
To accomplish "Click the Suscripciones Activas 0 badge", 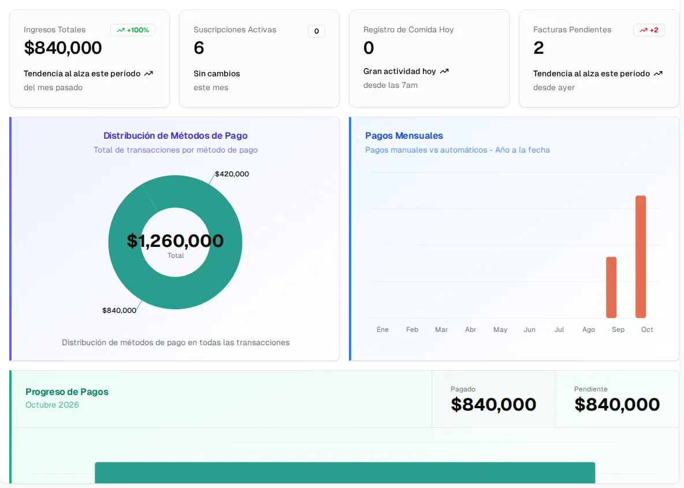I will click(x=316, y=31).
